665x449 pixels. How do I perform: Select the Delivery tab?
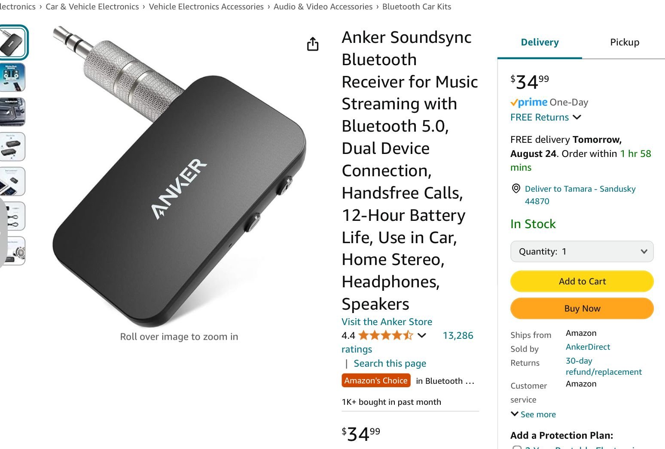coord(540,42)
